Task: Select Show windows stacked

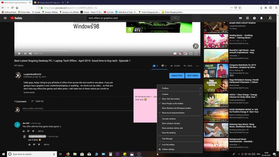Action: click(x=180, y=123)
